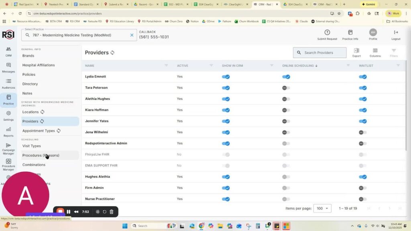Image resolution: width=411 pixels, height=231 pixels.
Task: Click Submit Request help icon
Action: pos(327,32)
